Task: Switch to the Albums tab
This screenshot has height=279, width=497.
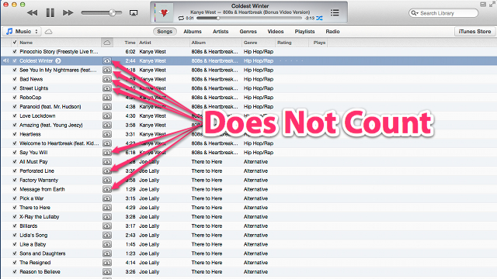Action: pos(193,32)
